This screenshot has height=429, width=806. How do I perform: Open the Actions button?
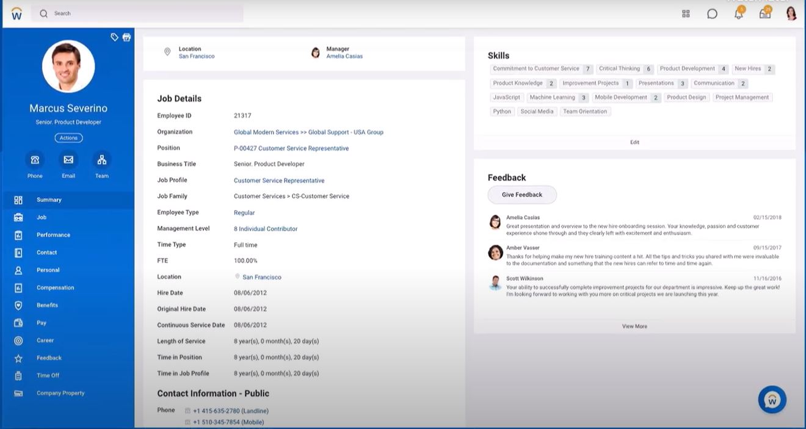68,138
